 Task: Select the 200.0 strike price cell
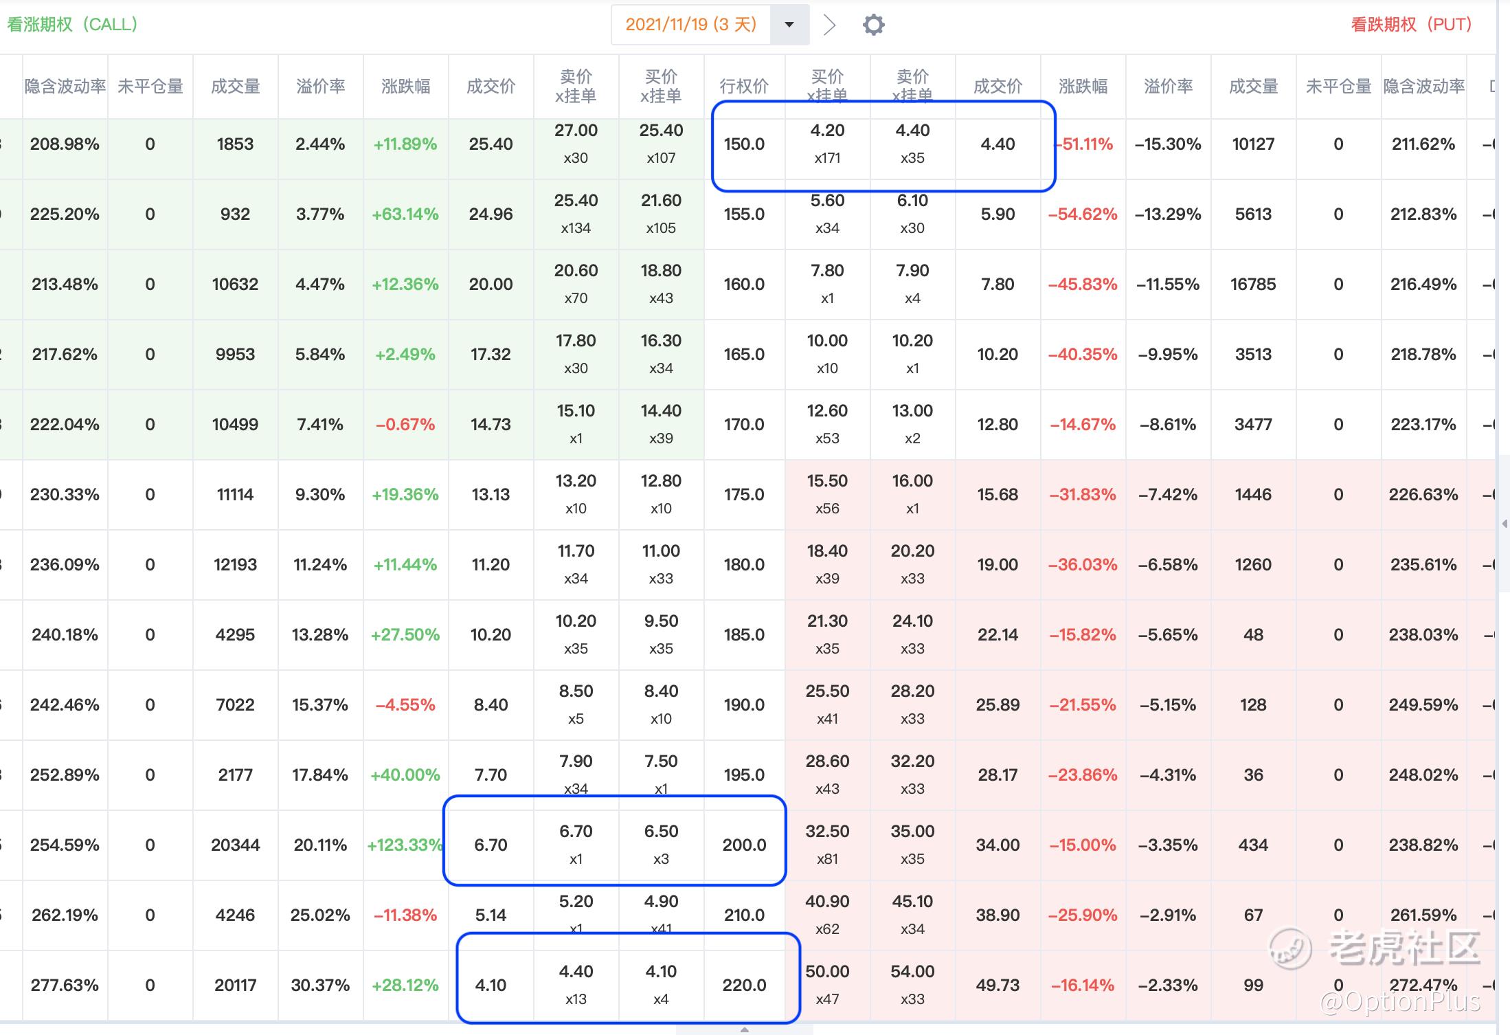point(744,845)
